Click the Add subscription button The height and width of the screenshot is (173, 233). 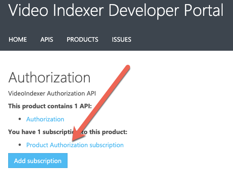coord(38,161)
